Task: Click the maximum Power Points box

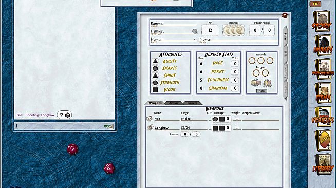Action: (x=269, y=30)
